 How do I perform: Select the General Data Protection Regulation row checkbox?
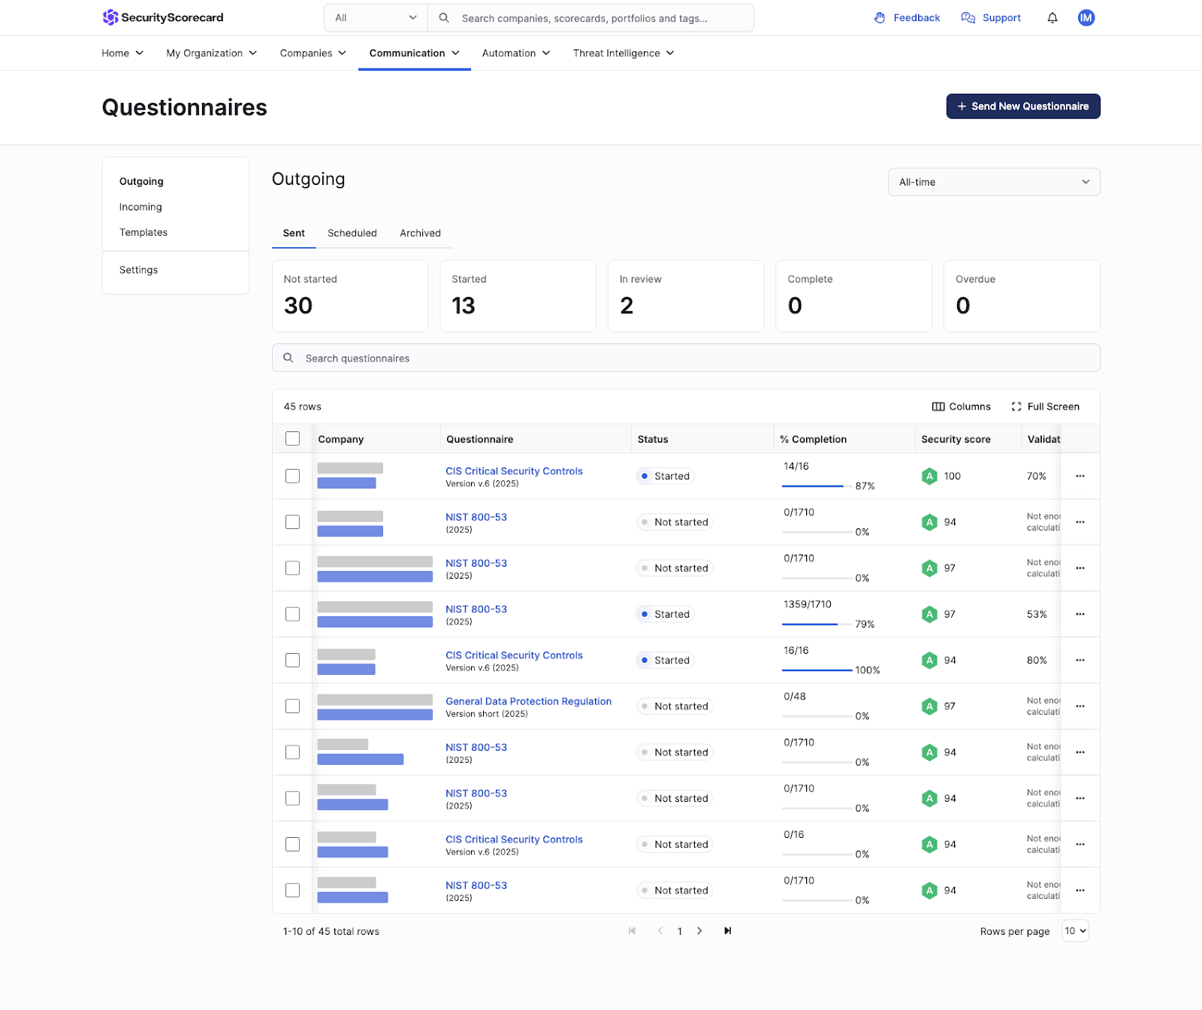(x=292, y=706)
